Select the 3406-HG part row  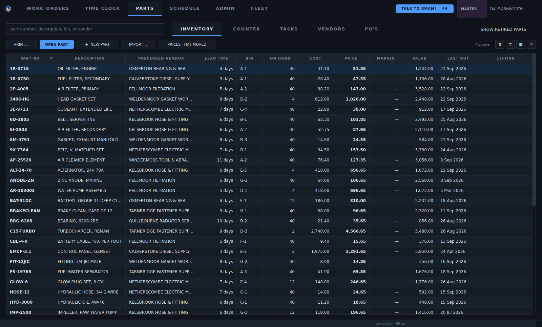[269, 99]
